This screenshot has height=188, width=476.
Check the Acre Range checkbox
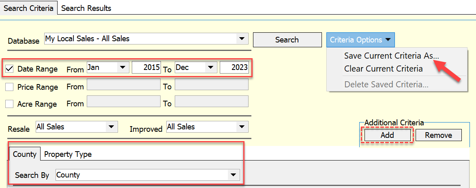click(x=10, y=104)
